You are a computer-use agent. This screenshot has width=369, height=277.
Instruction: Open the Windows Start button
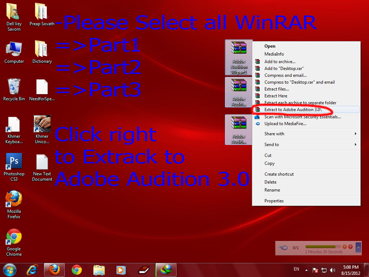pyautogui.click(x=10, y=270)
